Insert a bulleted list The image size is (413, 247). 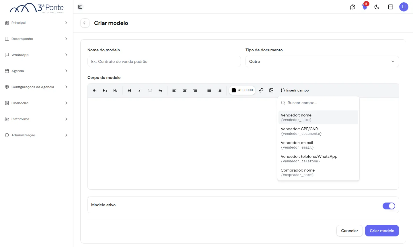[x=209, y=90]
